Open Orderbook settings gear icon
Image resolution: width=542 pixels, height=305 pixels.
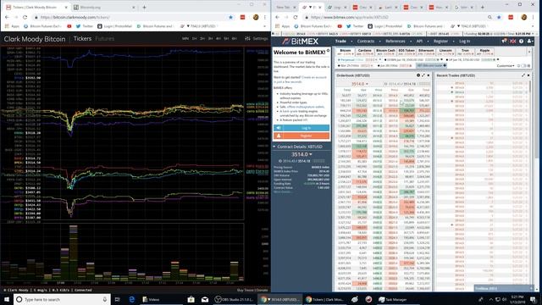418,75
